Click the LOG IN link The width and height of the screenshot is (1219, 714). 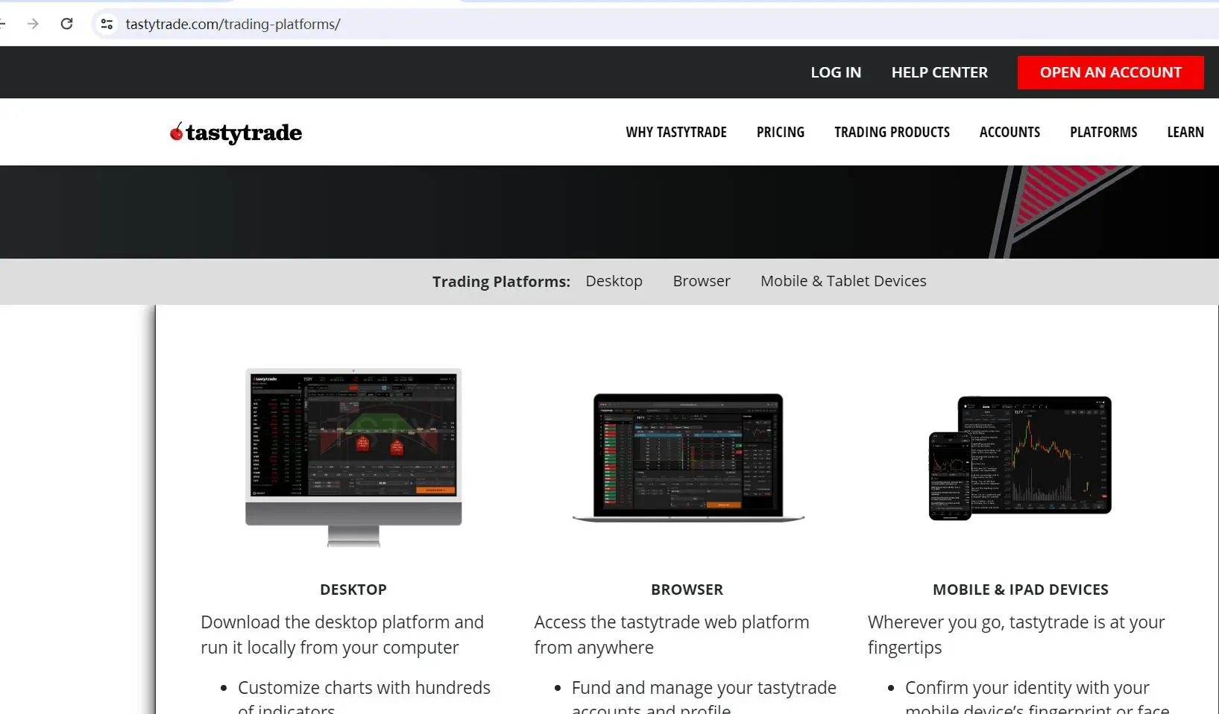click(x=836, y=72)
